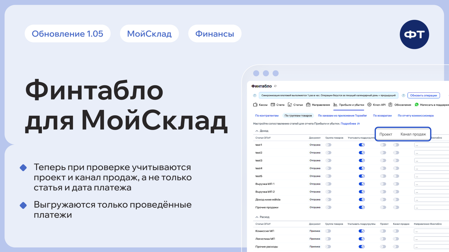Enable Проект toggle for Прочие расходы
449x252 pixels.
[x=383, y=247]
